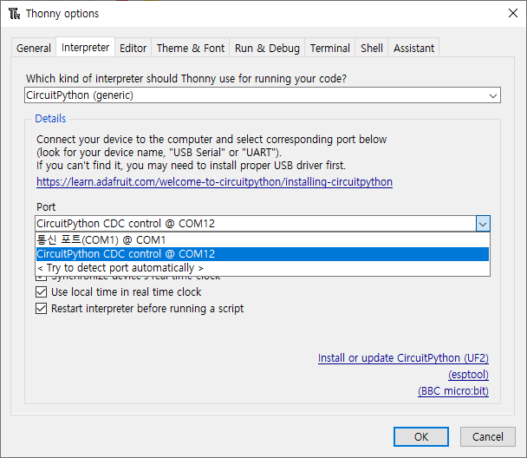Choose the COM1 port option
Viewport: 527px width, 458px height.
pyautogui.click(x=263, y=240)
